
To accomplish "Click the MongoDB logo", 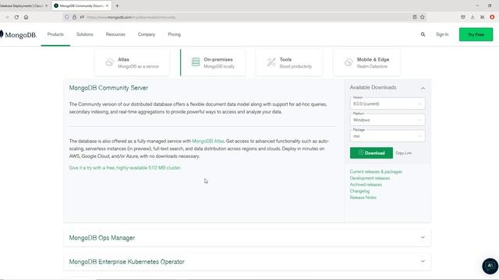I will pyautogui.click(x=18, y=34).
